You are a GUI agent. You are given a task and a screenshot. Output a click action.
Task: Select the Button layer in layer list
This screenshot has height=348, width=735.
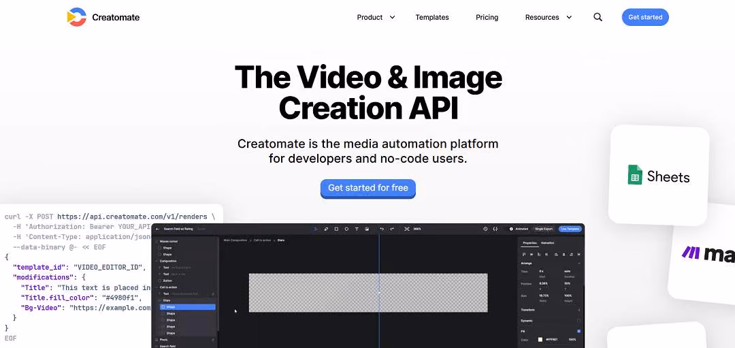pyautogui.click(x=167, y=281)
